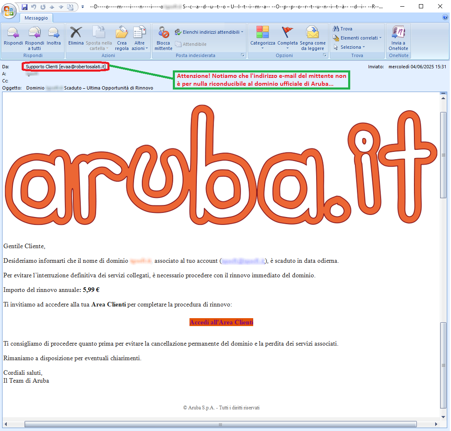The width and height of the screenshot is (451, 431).
Task: Save the message using the floppy disk icon
Action: pyautogui.click(x=25, y=7)
